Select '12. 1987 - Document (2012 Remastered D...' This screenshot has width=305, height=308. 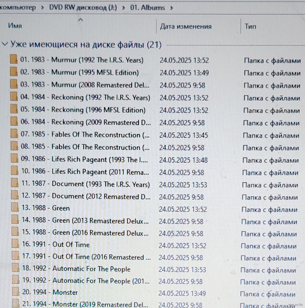86,196
